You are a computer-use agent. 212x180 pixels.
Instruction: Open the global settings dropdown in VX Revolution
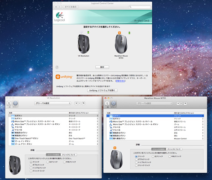[x=52, y=103]
